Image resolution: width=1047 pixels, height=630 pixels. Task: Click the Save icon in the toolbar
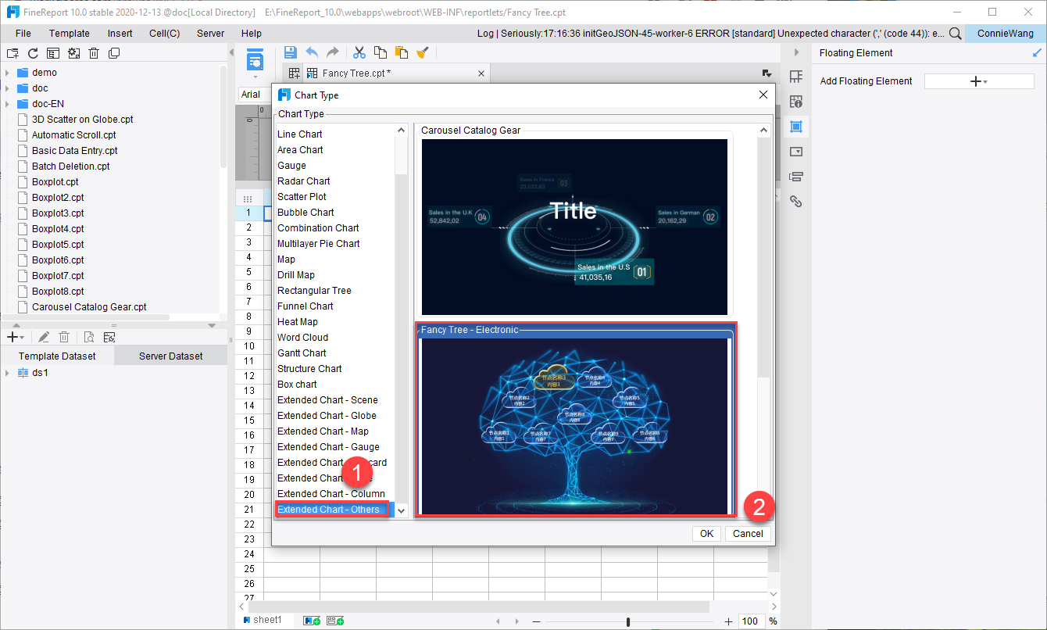[290, 52]
